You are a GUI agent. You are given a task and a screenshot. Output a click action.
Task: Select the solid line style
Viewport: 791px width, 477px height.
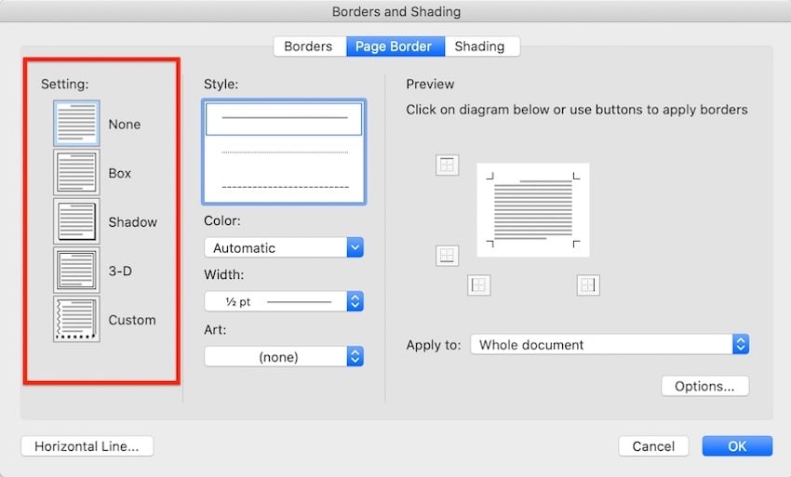click(284, 119)
